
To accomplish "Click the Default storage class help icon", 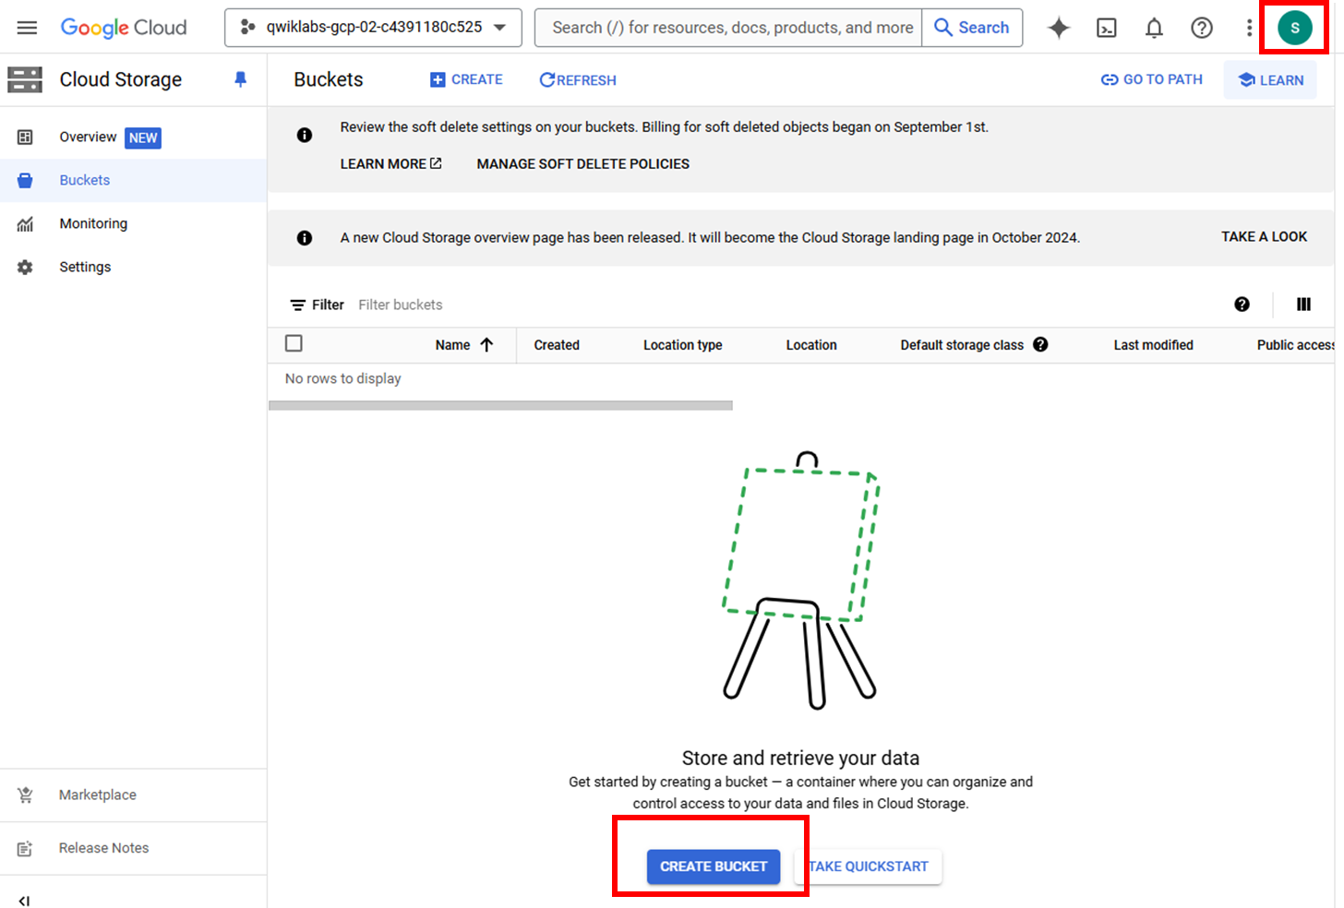I will coord(1040,344).
